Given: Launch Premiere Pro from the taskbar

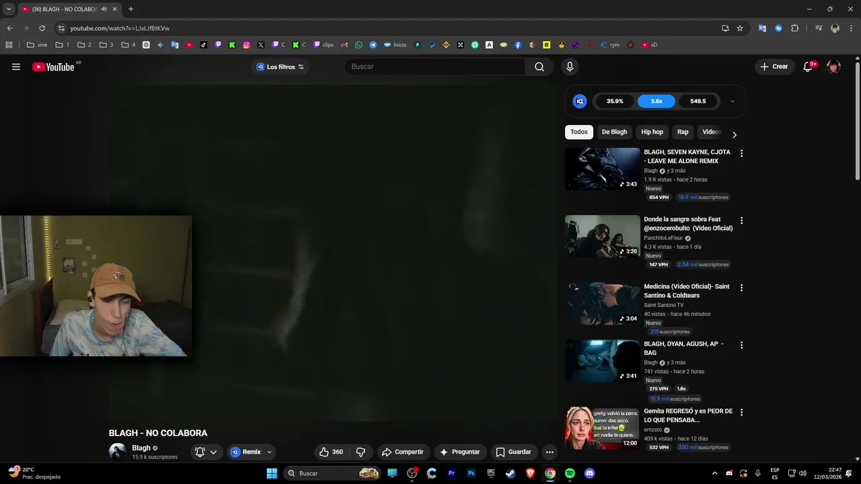Looking at the screenshot, I should click(451, 473).
